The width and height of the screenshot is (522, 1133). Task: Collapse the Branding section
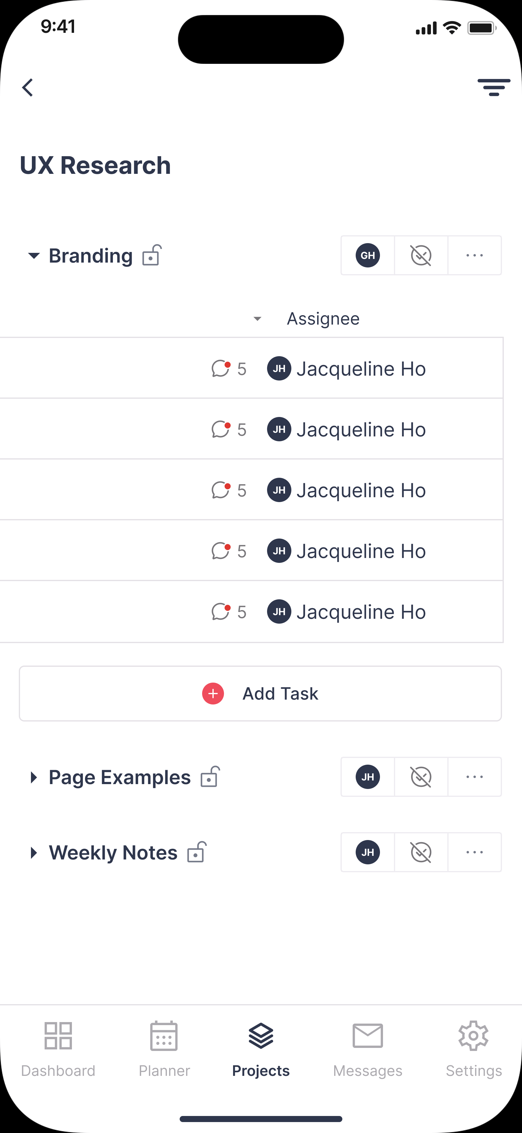tap(34, 256)
